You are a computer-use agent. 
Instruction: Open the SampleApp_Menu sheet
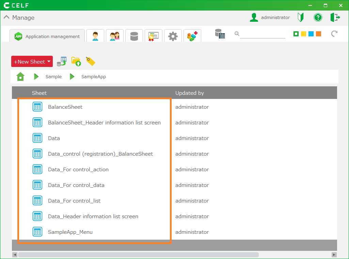(x=70, y=232)
